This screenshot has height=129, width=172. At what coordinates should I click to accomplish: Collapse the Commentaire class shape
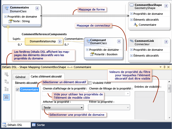pyautogui.click(x=37, y=8)
